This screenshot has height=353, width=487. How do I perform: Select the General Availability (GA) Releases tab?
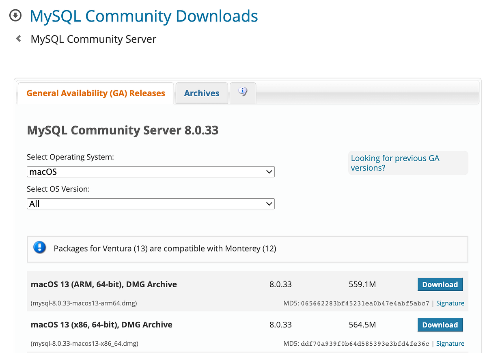tap(95, 93)
